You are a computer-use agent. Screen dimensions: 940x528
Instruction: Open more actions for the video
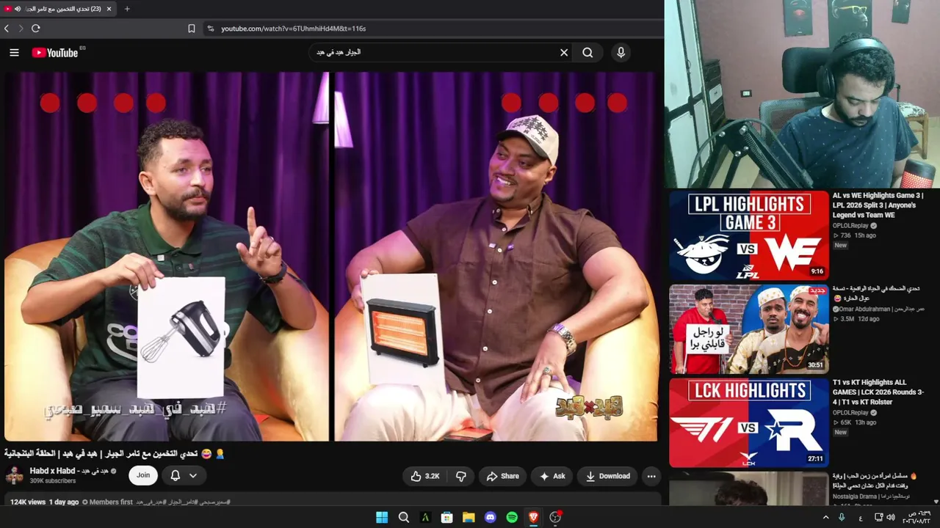(651, 476)
